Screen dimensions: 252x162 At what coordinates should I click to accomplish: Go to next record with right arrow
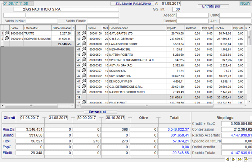tap(233, 159)
